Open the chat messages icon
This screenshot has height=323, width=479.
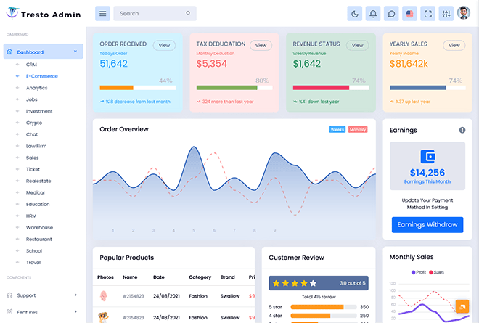391,13
